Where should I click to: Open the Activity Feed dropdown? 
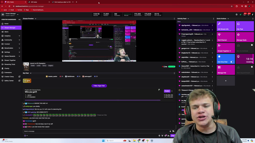coord(188,19)
